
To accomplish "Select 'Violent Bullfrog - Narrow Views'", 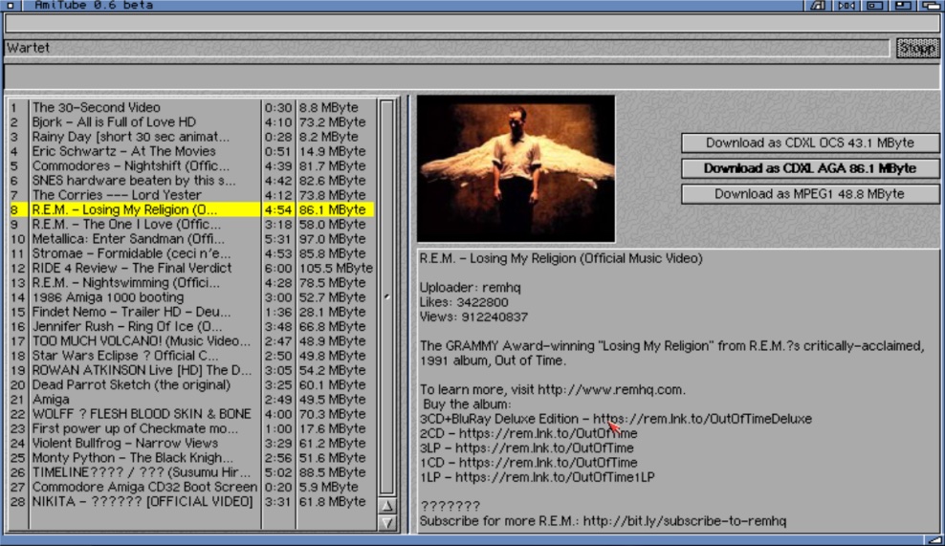I will [191, 443].
